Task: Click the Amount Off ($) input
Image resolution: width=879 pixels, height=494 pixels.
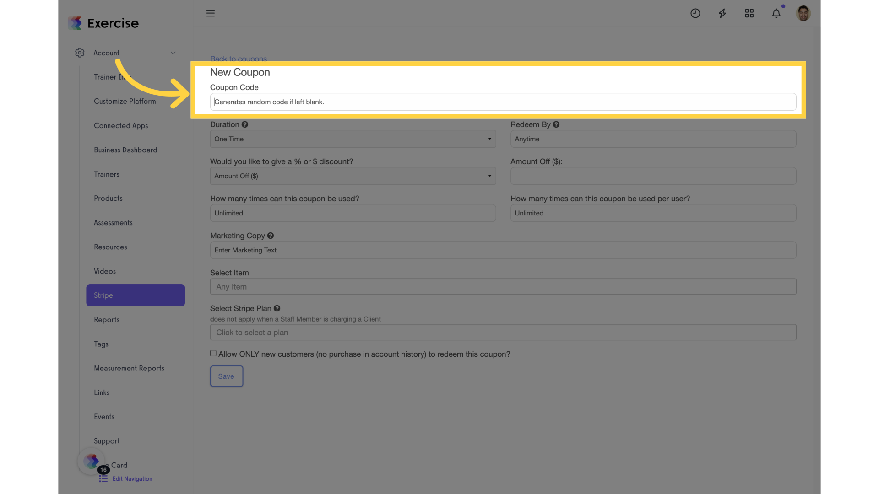Action: (x=653, y=176)
